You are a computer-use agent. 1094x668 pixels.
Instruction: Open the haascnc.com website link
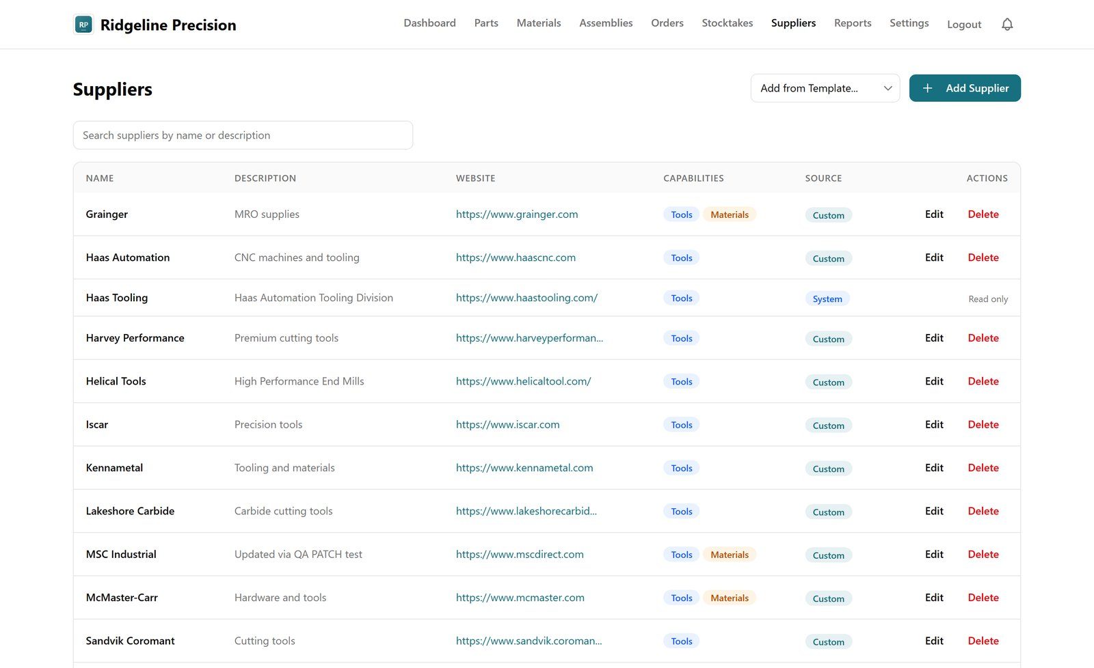click(x=516, y=258)
